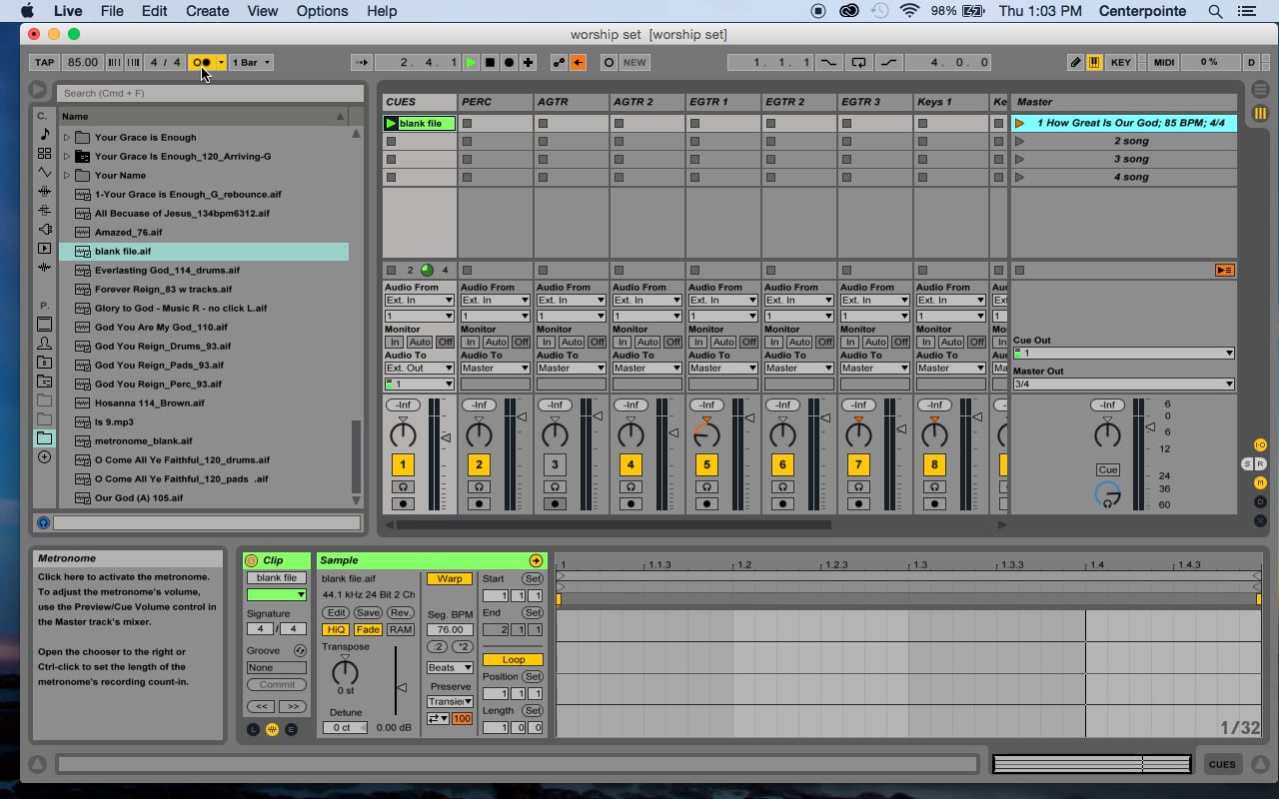
Task: Toggle the Sample box show button
Action: pyautogui.click(x=272, y=729)
